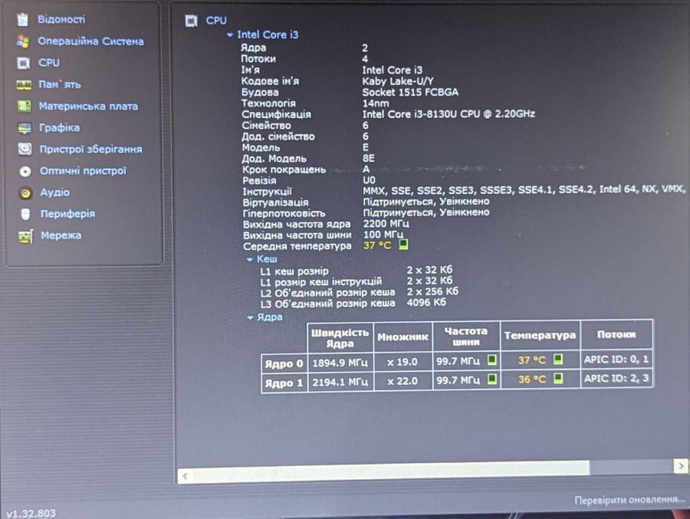Go to Пам'ять section
690x519 pixels.
click(60, 84)
